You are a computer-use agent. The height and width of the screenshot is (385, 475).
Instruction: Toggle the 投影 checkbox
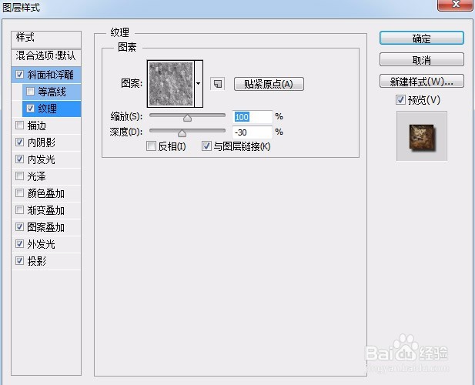20,261
